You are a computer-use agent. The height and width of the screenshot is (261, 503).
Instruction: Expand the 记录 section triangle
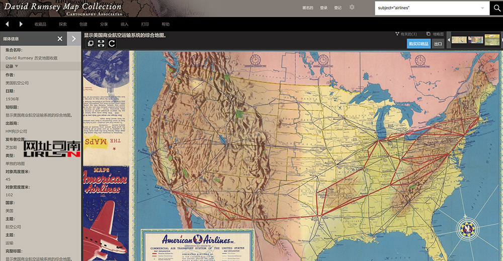click(17, 66)
